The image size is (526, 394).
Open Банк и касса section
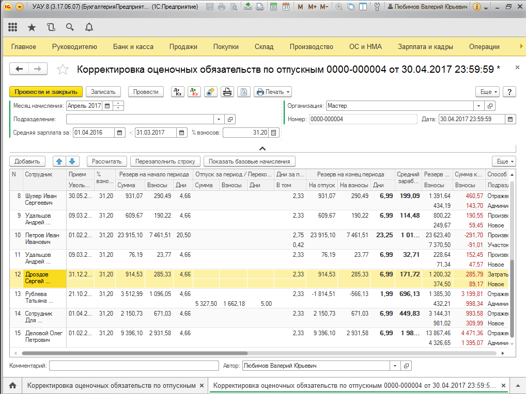click(x=133, y=46)
